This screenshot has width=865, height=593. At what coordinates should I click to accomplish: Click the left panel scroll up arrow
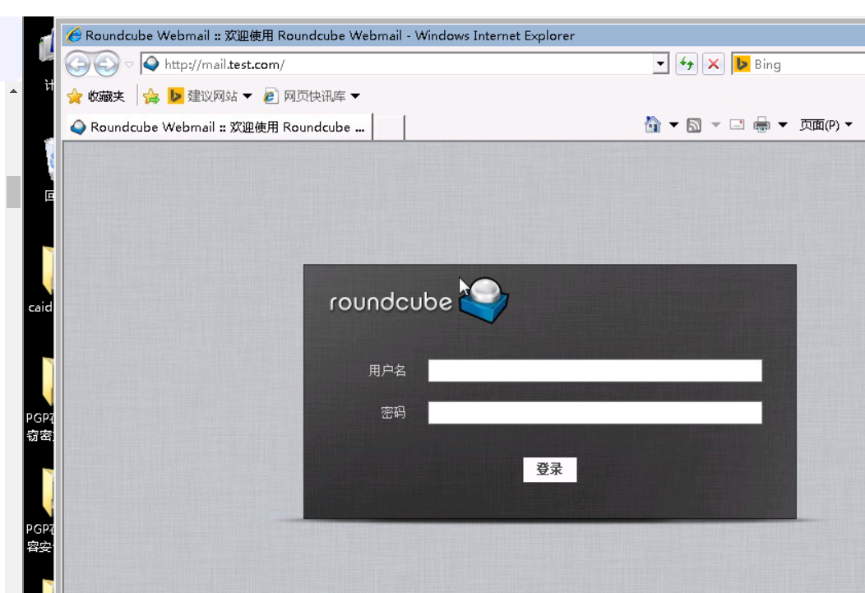coord(13,91)
